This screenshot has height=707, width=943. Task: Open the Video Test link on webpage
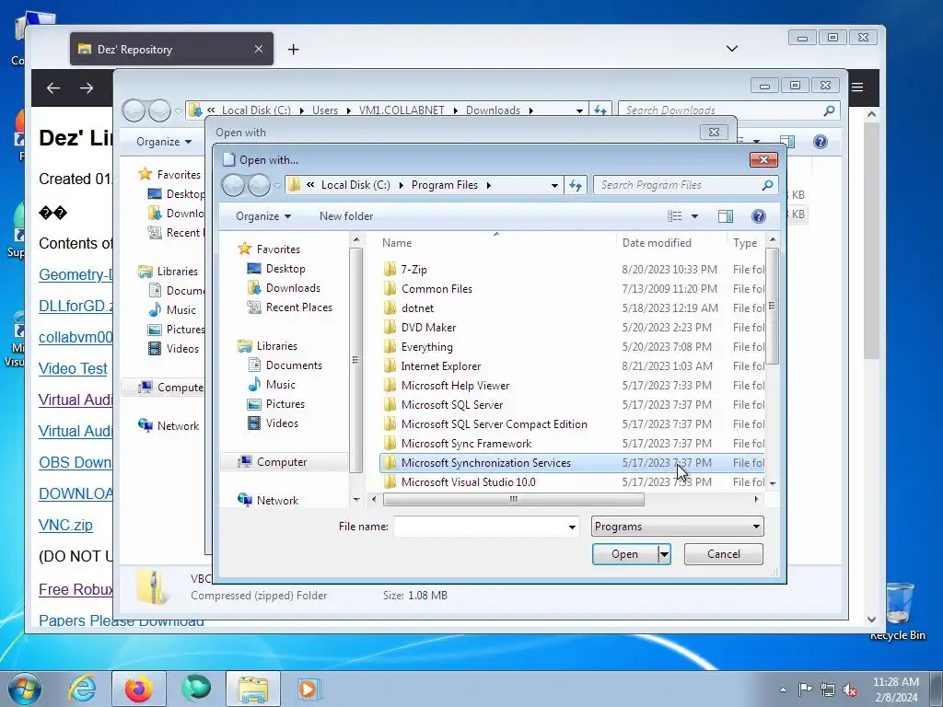[x=73, y=368]
